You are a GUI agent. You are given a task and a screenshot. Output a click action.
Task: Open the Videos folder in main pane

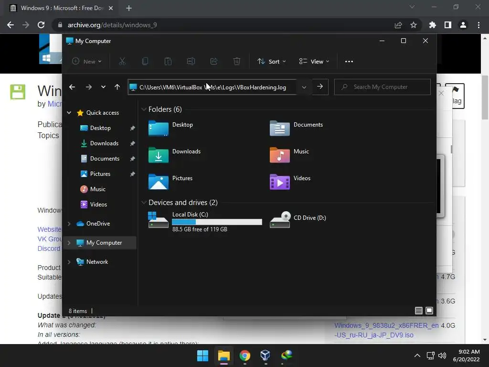(x=290, y=182)
